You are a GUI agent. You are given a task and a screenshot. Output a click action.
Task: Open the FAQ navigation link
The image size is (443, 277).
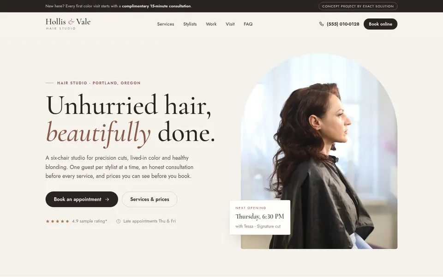[248, 24]
